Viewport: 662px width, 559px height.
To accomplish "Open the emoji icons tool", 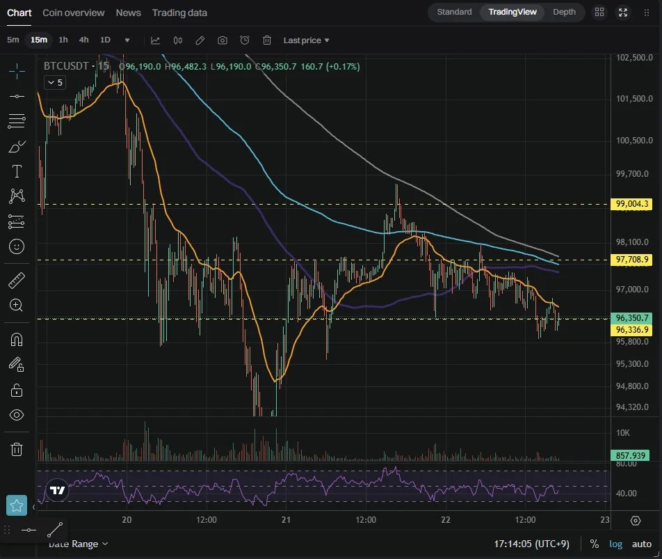I will pyautogui.click(x=17, y=246).
